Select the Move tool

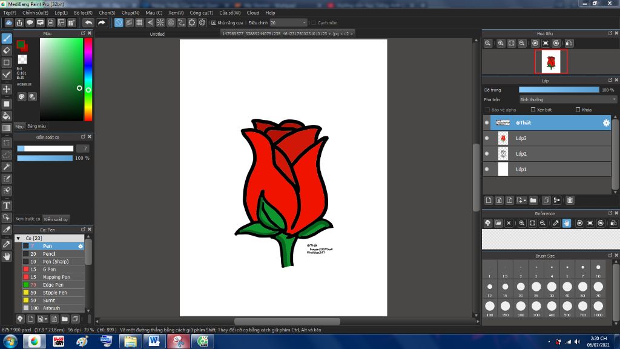[7, 89]
